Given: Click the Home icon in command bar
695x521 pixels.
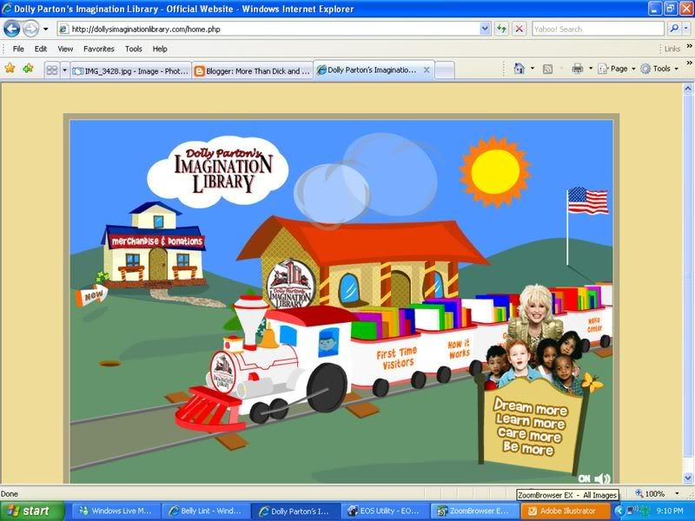Looking at the screenshot, I should (x=519, y=69).
